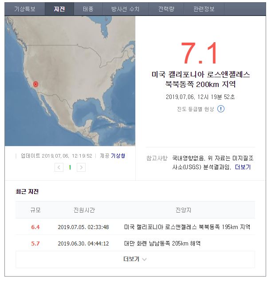Open 더보기 link in 참고사항
The width and height of the screenshot is (271, 281).
click(x=243, y=167)
